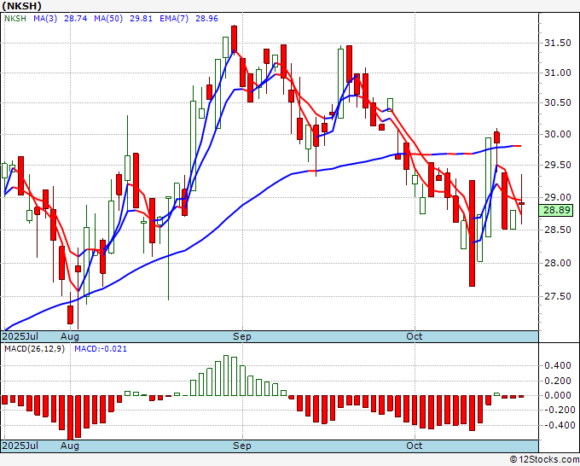The image size is (580, 466).
Task: Click the MA(50) legend label
Action: [108, 19]
